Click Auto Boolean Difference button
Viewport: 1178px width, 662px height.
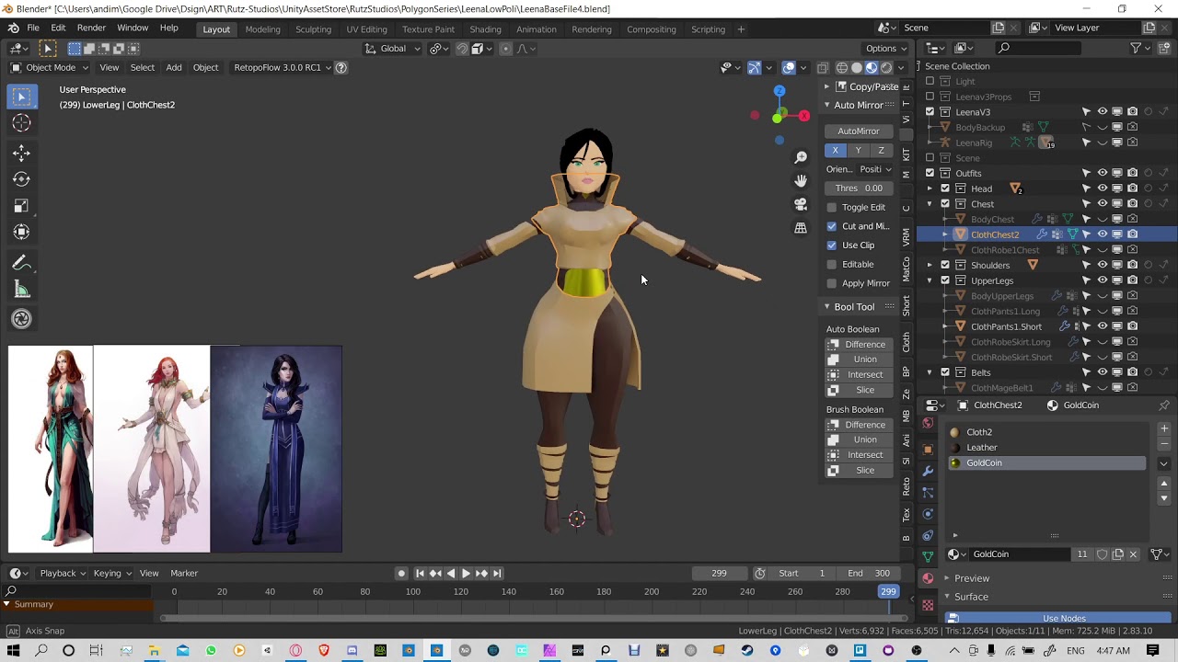859,345
